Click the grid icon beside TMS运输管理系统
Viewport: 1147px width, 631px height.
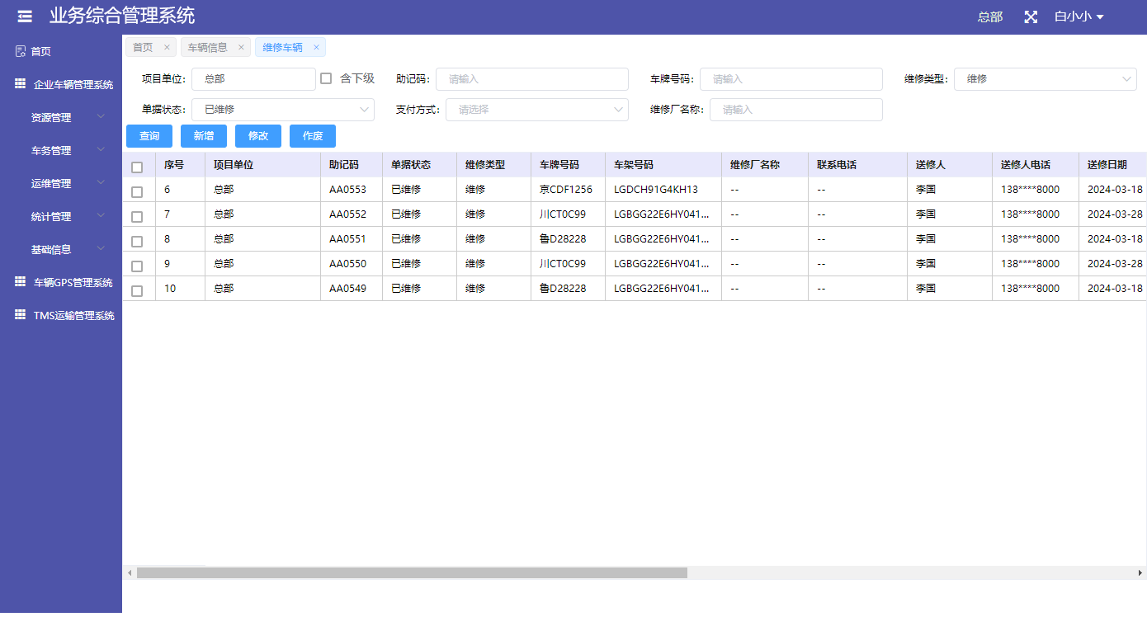pos(21,315)
